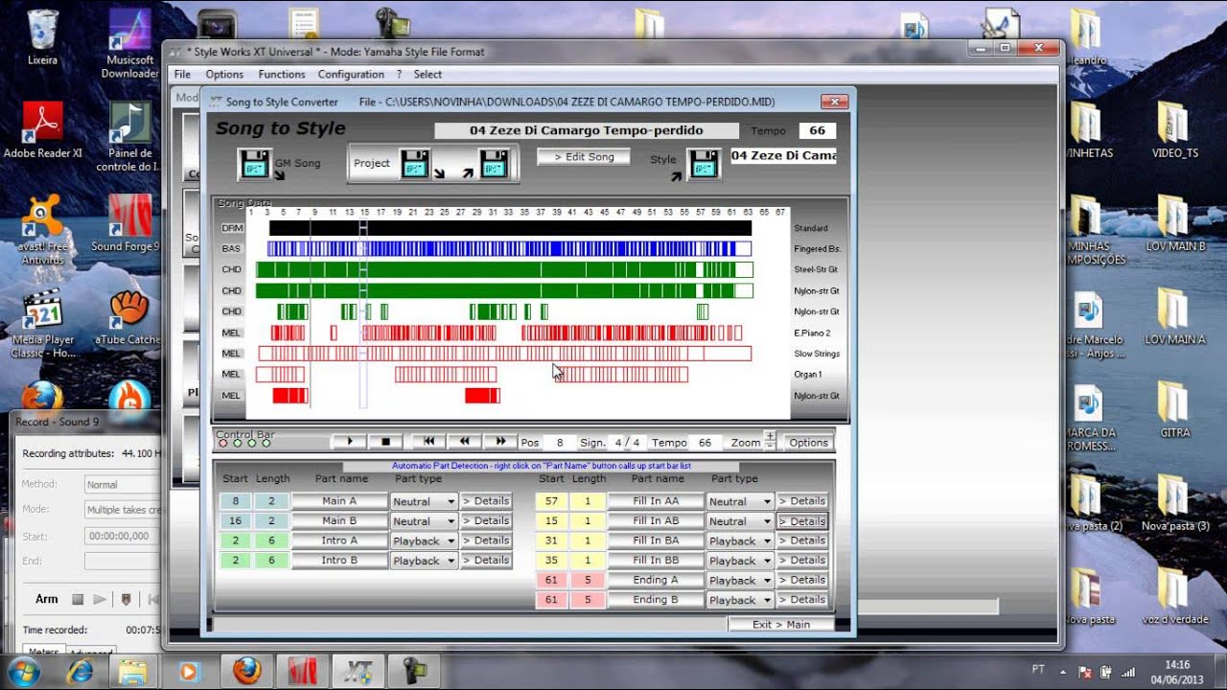The image size is (1227, 690).
Task: Click the Lixeira recycle bin desktop icon
Action: (42, 38)
